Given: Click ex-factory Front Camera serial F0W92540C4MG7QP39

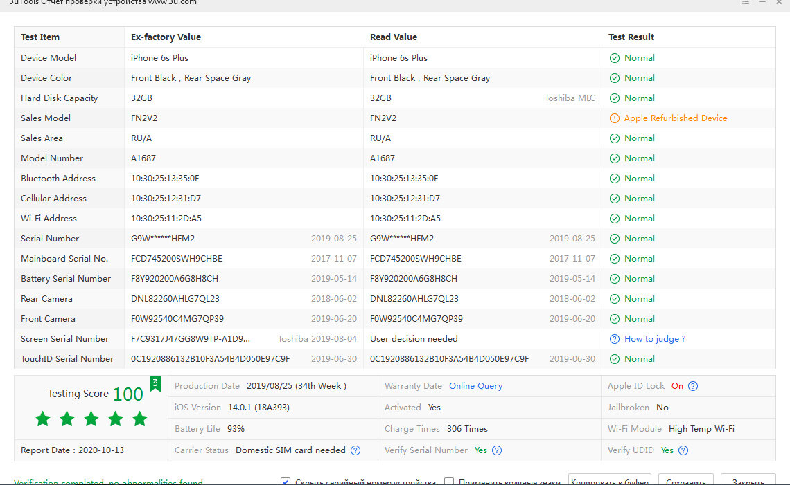Looking at the screenshot, I should pos(177,319).
